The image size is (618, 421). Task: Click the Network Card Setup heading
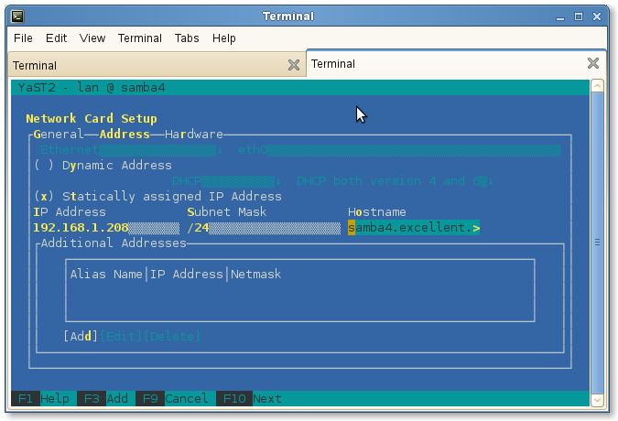click(x=92, y=119)
